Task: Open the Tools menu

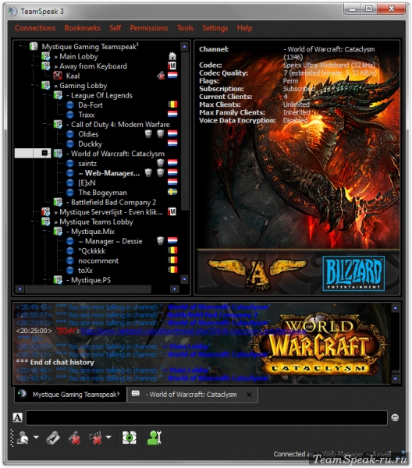Action: 185,28
